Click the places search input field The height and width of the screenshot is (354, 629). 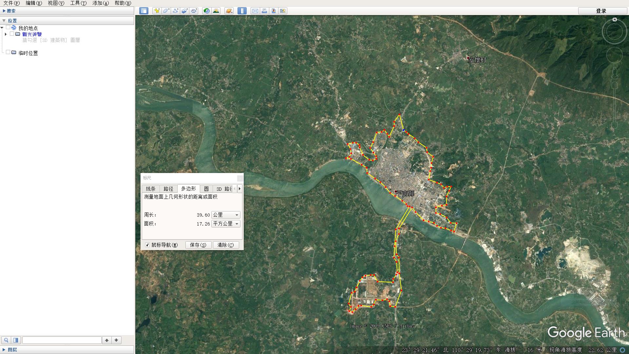[x=62, y=340]
